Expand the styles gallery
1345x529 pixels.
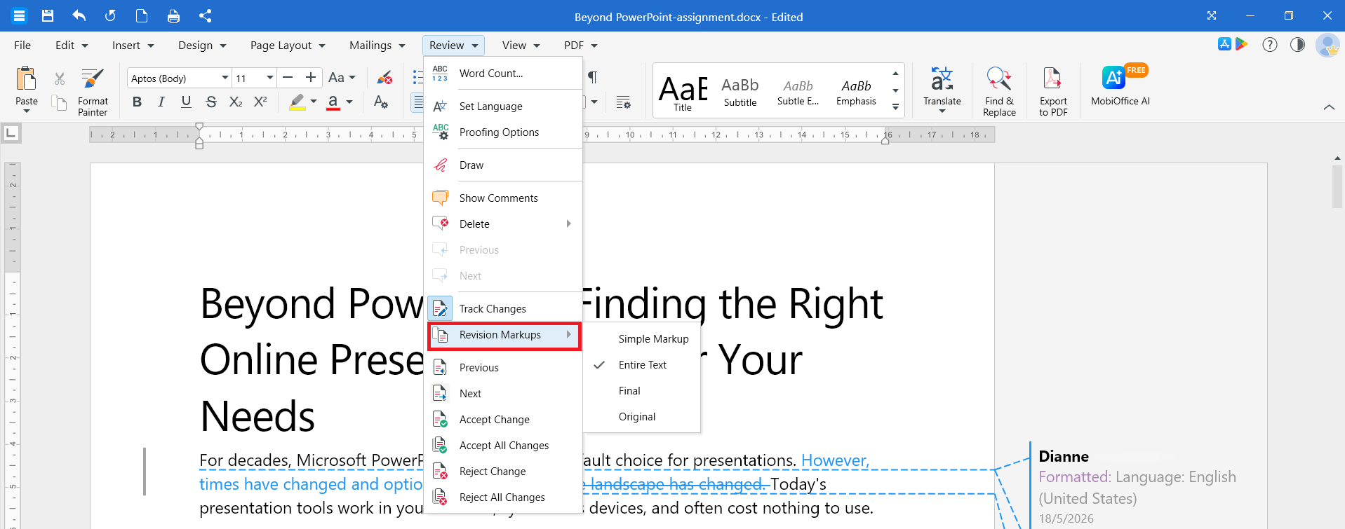point(895,107)
